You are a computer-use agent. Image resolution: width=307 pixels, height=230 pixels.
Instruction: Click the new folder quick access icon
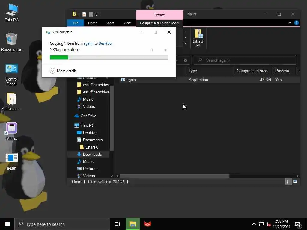coord(91,14)
